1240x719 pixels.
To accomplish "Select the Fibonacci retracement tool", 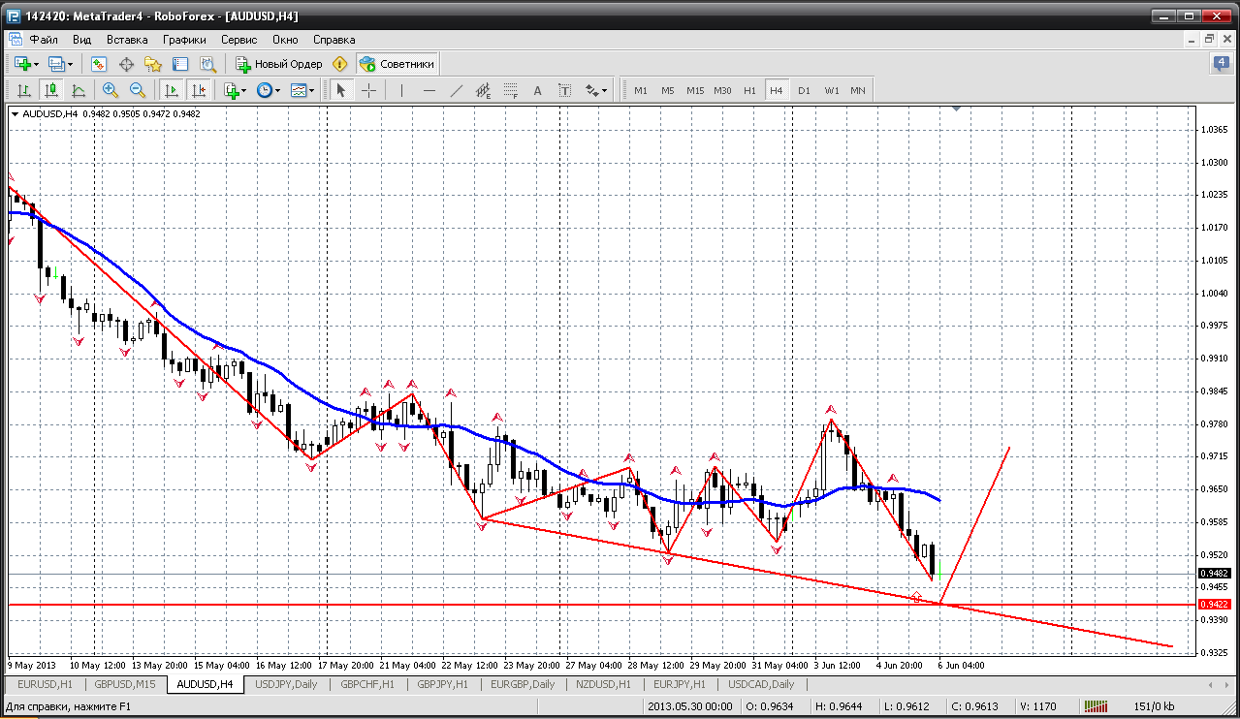I will pos(511,90).
